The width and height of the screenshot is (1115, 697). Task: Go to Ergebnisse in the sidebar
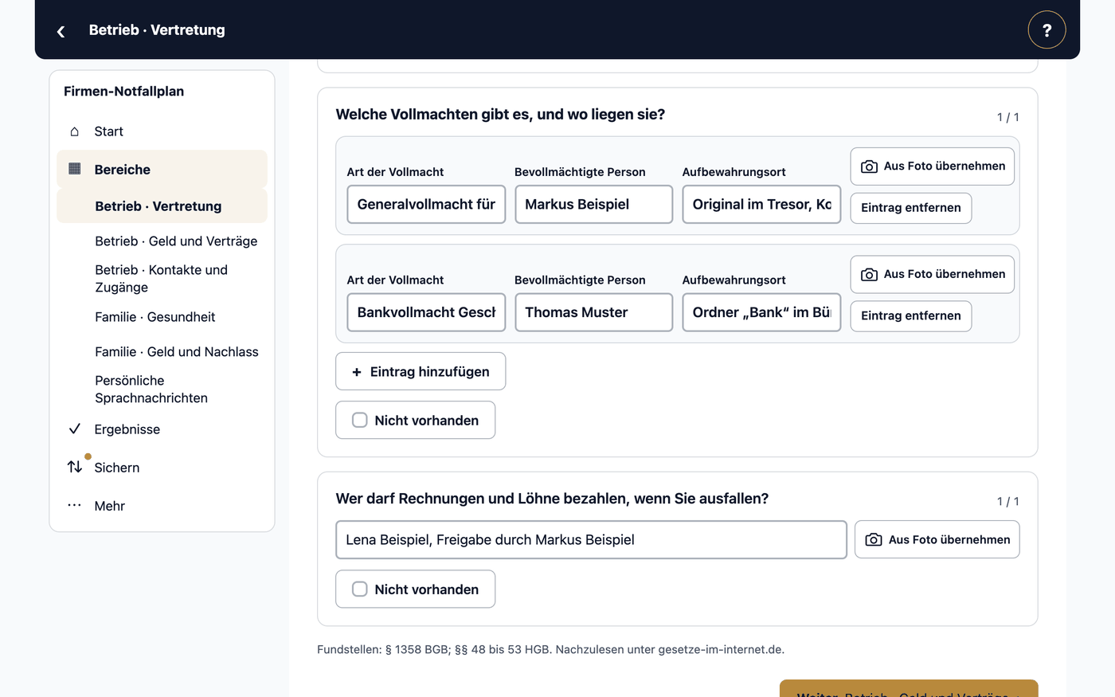(162, 429)
